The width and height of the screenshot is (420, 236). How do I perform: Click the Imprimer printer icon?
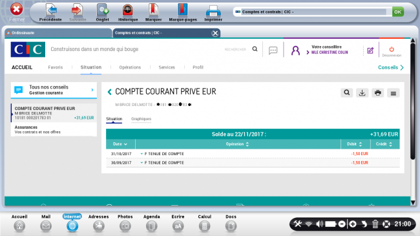click(x=213, y=11)
